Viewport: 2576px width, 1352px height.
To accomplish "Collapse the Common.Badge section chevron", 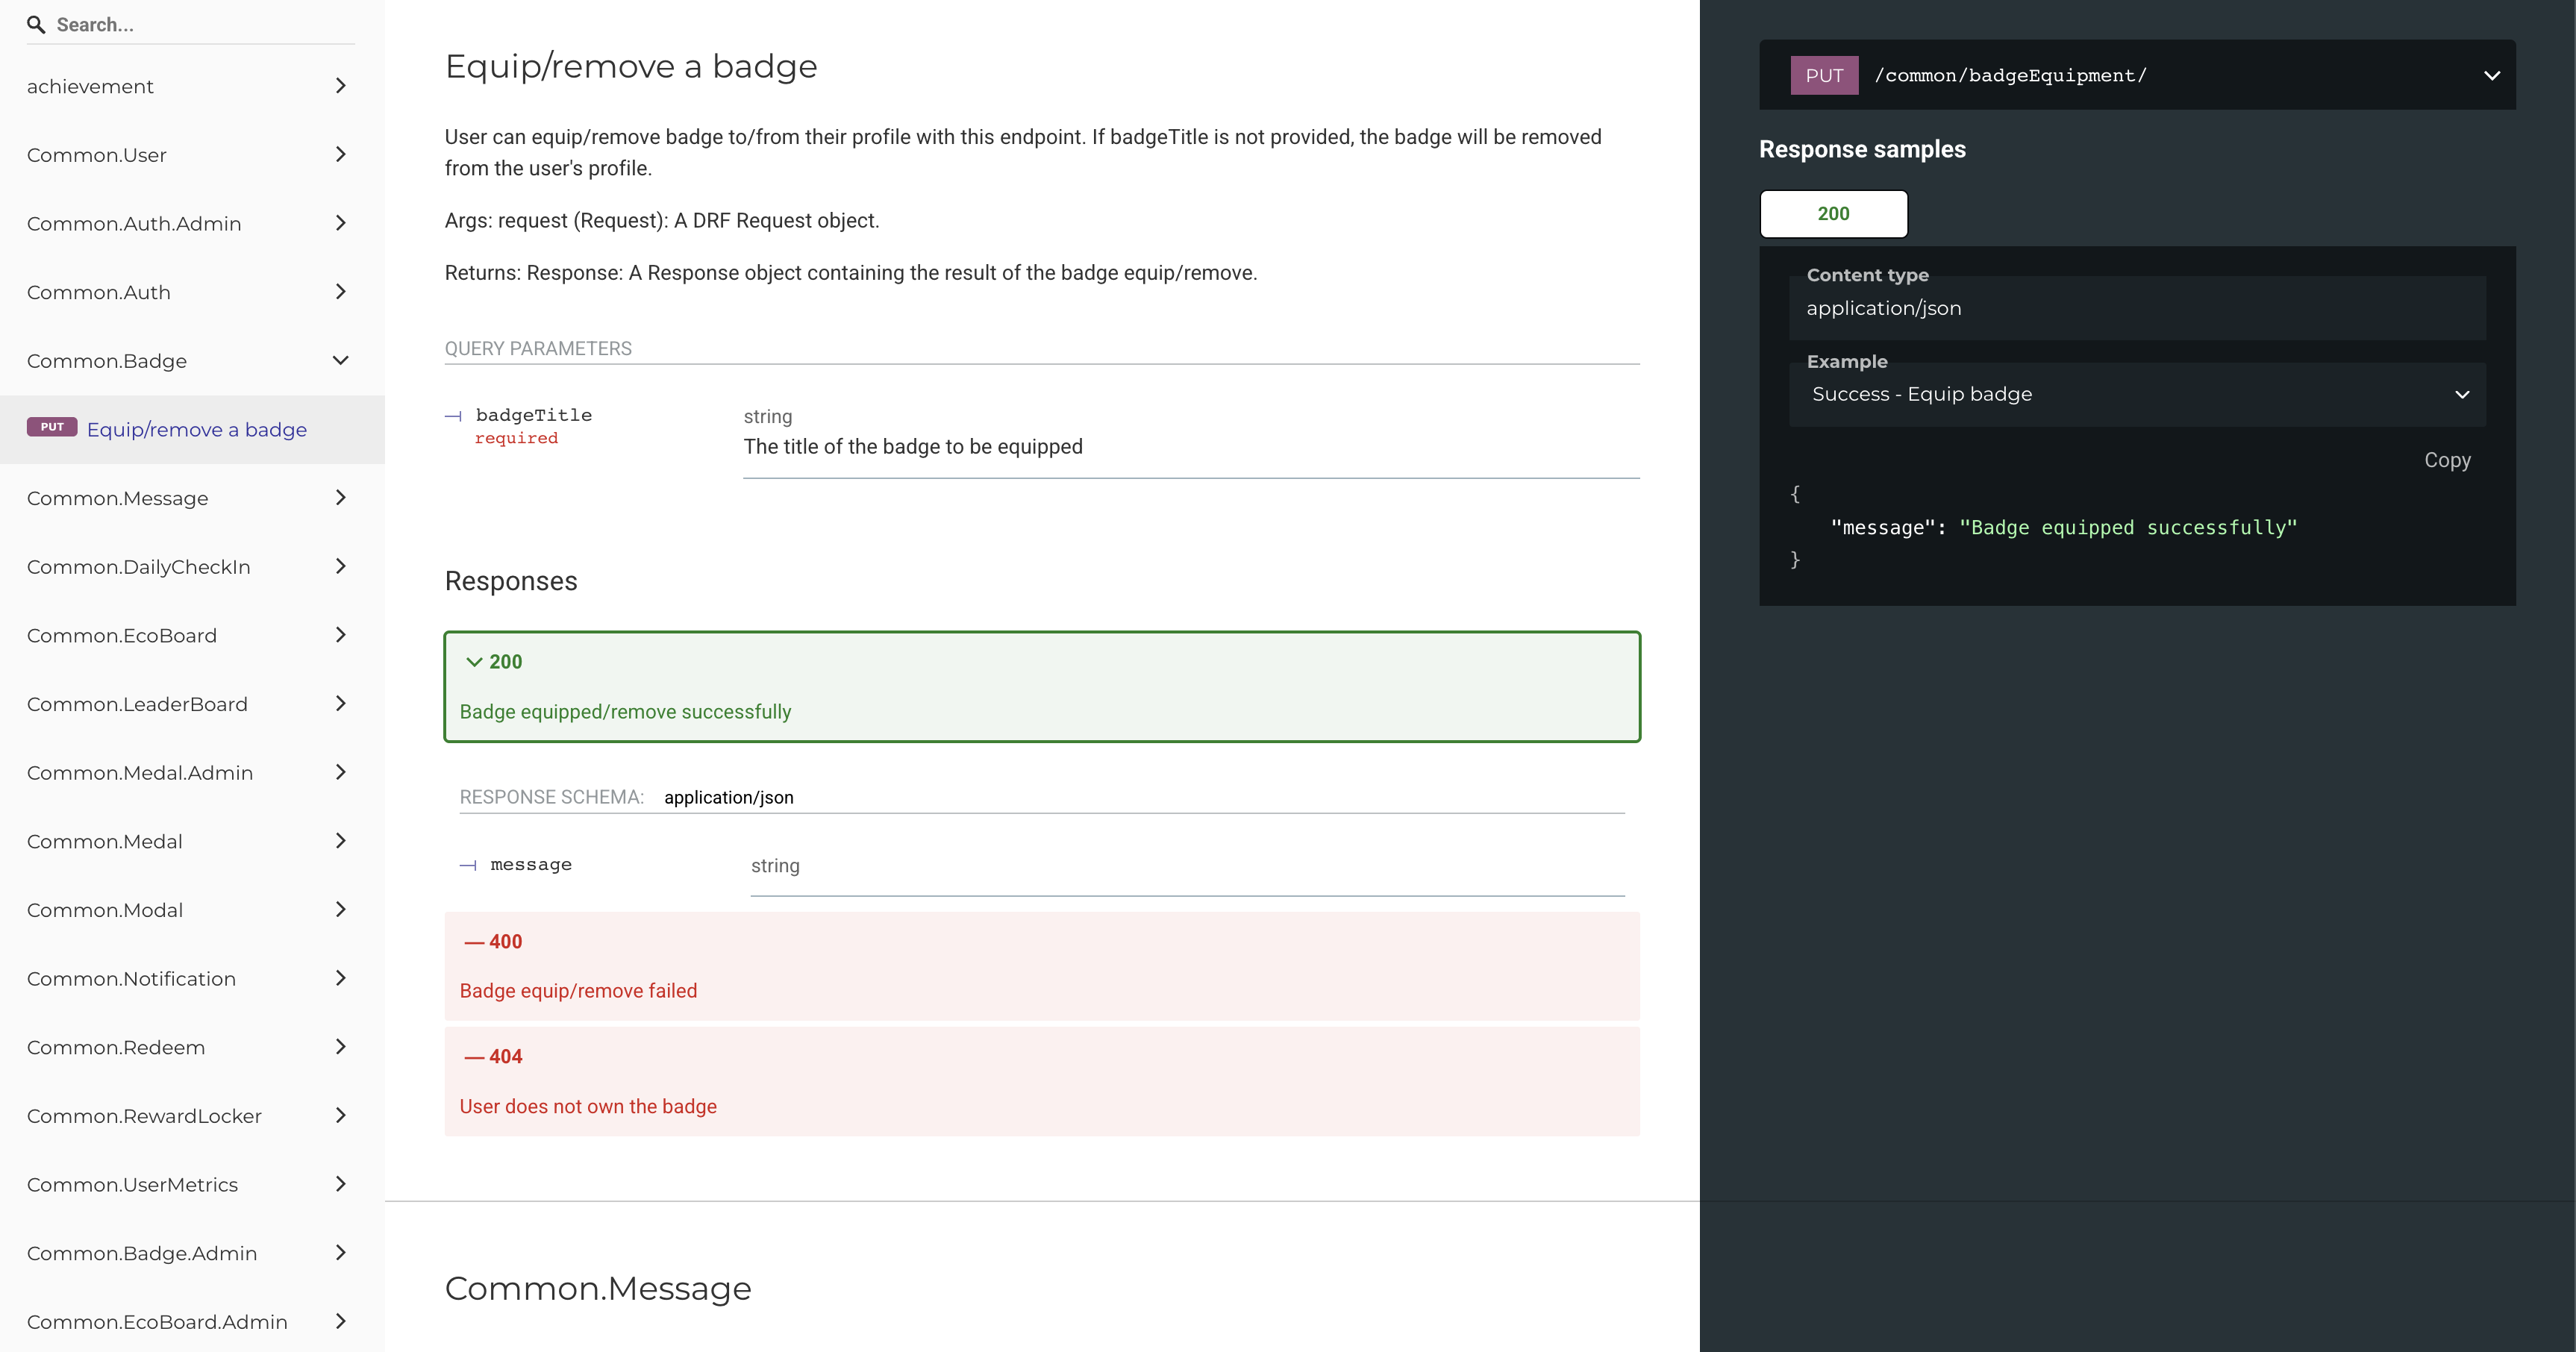I will (340, 361).
